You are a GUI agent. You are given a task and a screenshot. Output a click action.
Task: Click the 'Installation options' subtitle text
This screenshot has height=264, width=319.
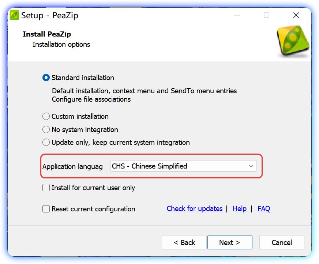click(61, 44)
